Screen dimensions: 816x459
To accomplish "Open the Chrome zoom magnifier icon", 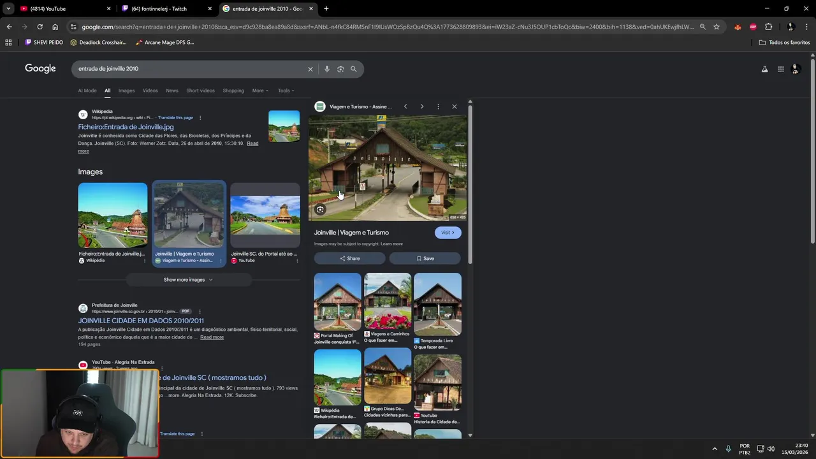I will click(703, 27).
